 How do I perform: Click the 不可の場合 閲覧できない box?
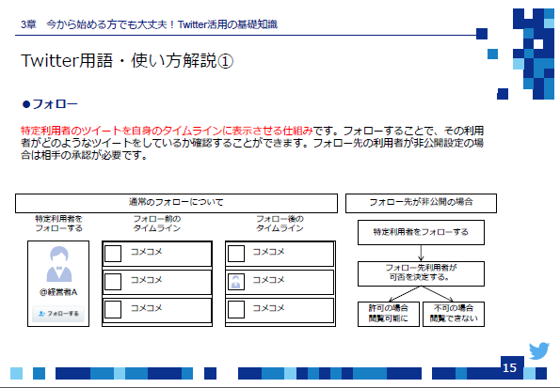(454, 314)
